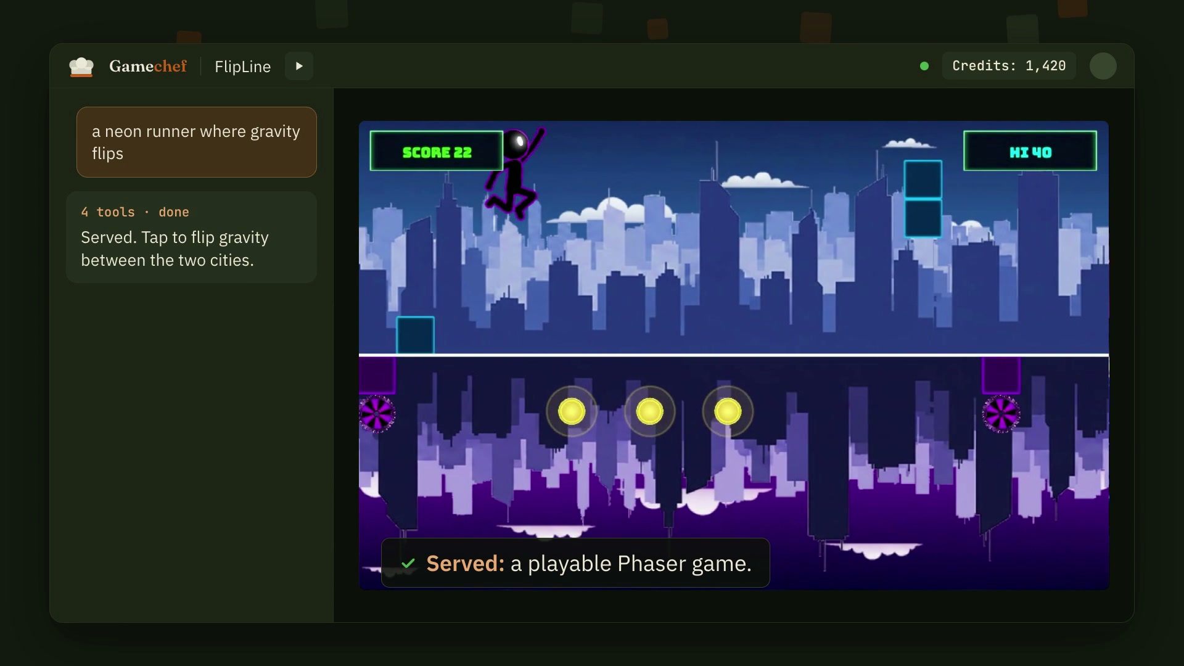This screenshot has width=1184, height=666.
Task: Open the FlipLine project title
Action: (x=242, y=67)
